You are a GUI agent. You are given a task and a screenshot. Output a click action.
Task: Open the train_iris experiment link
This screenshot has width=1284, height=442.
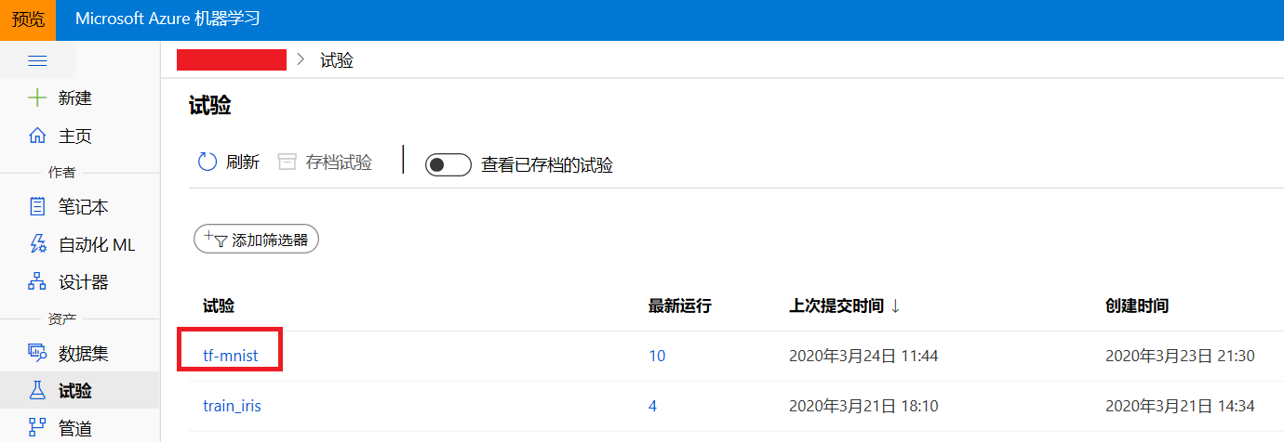click(232, 406)
